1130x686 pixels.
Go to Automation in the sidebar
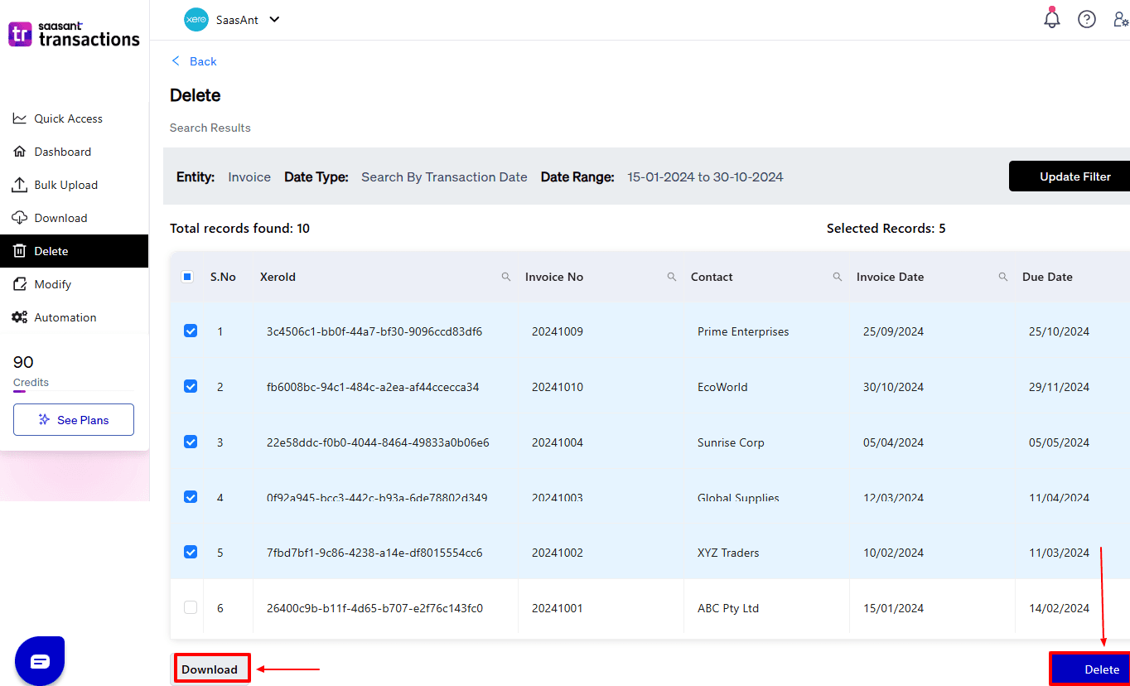[x=65, y=317]
